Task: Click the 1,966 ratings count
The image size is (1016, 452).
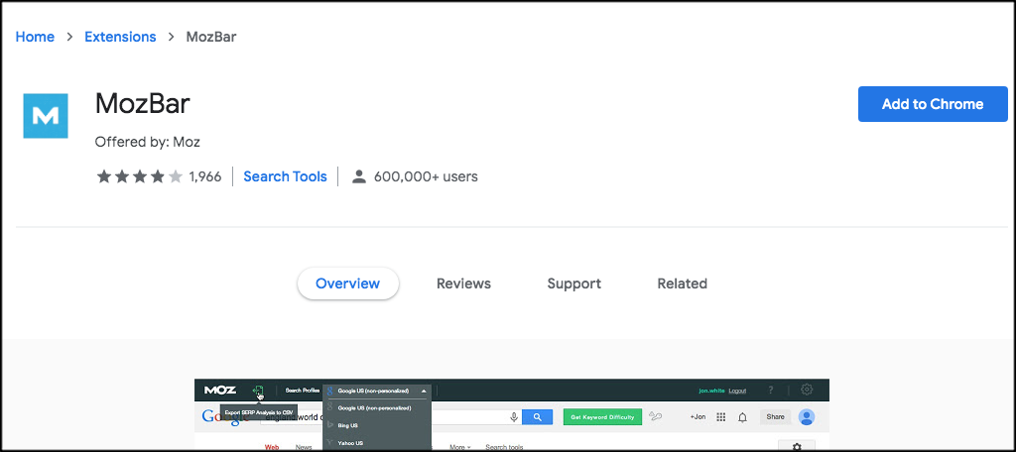Action: click(204, 176)
